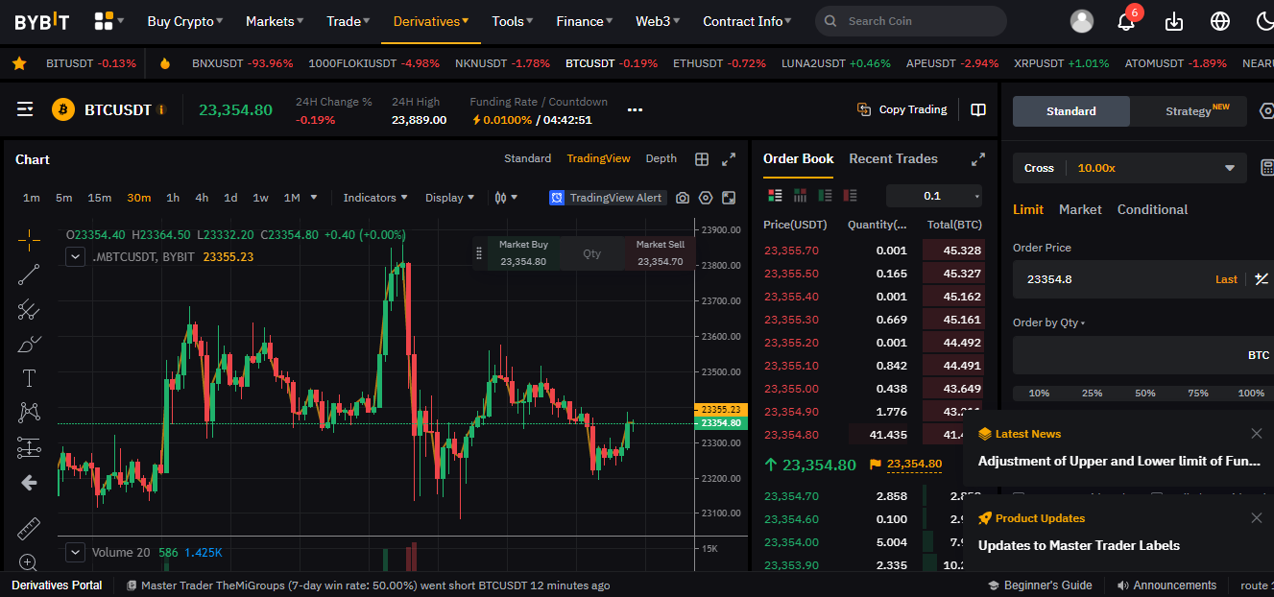Open the favorites star in ticker bar
Viewport: 1274px width, 597px height.
pyautogui.click(x=19, y=63)
